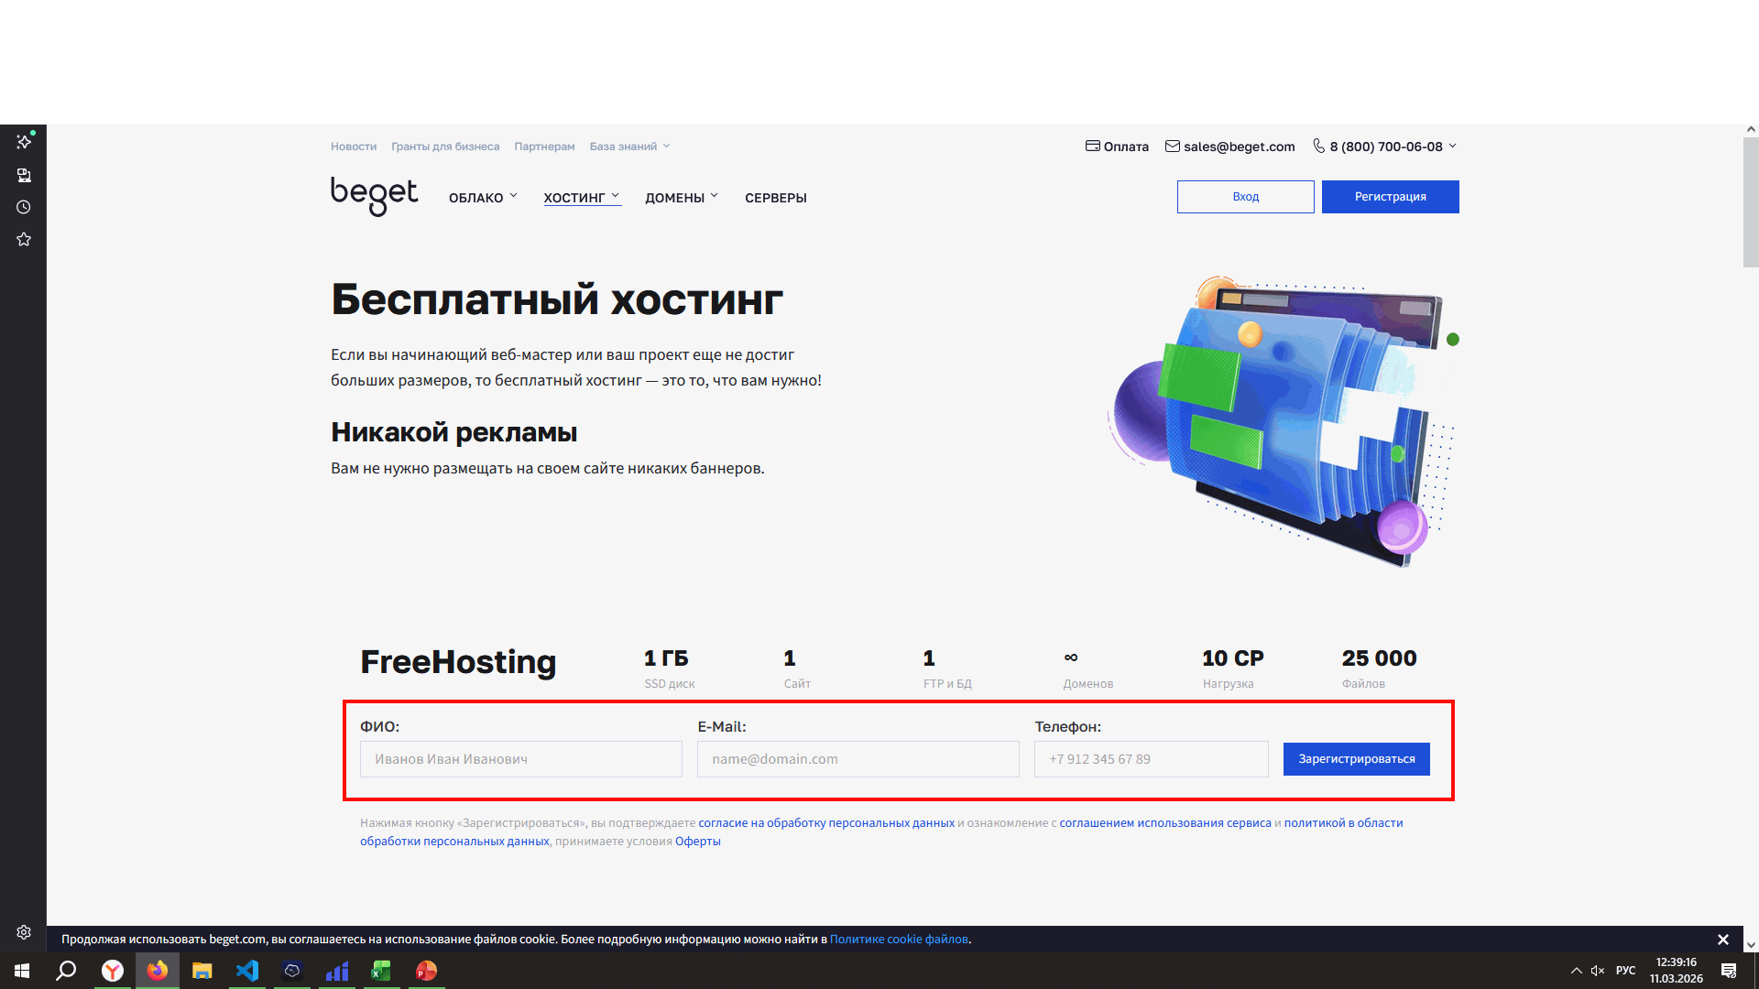Click the Регистрация button
1759x989 pixels.
coord(1391,197)
